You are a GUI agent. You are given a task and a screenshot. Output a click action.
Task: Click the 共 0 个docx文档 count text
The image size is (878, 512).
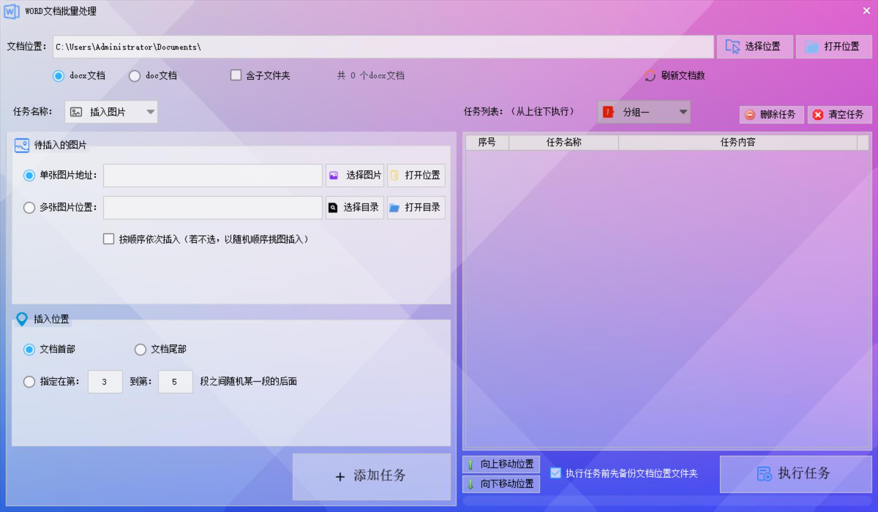pos(371,76)
